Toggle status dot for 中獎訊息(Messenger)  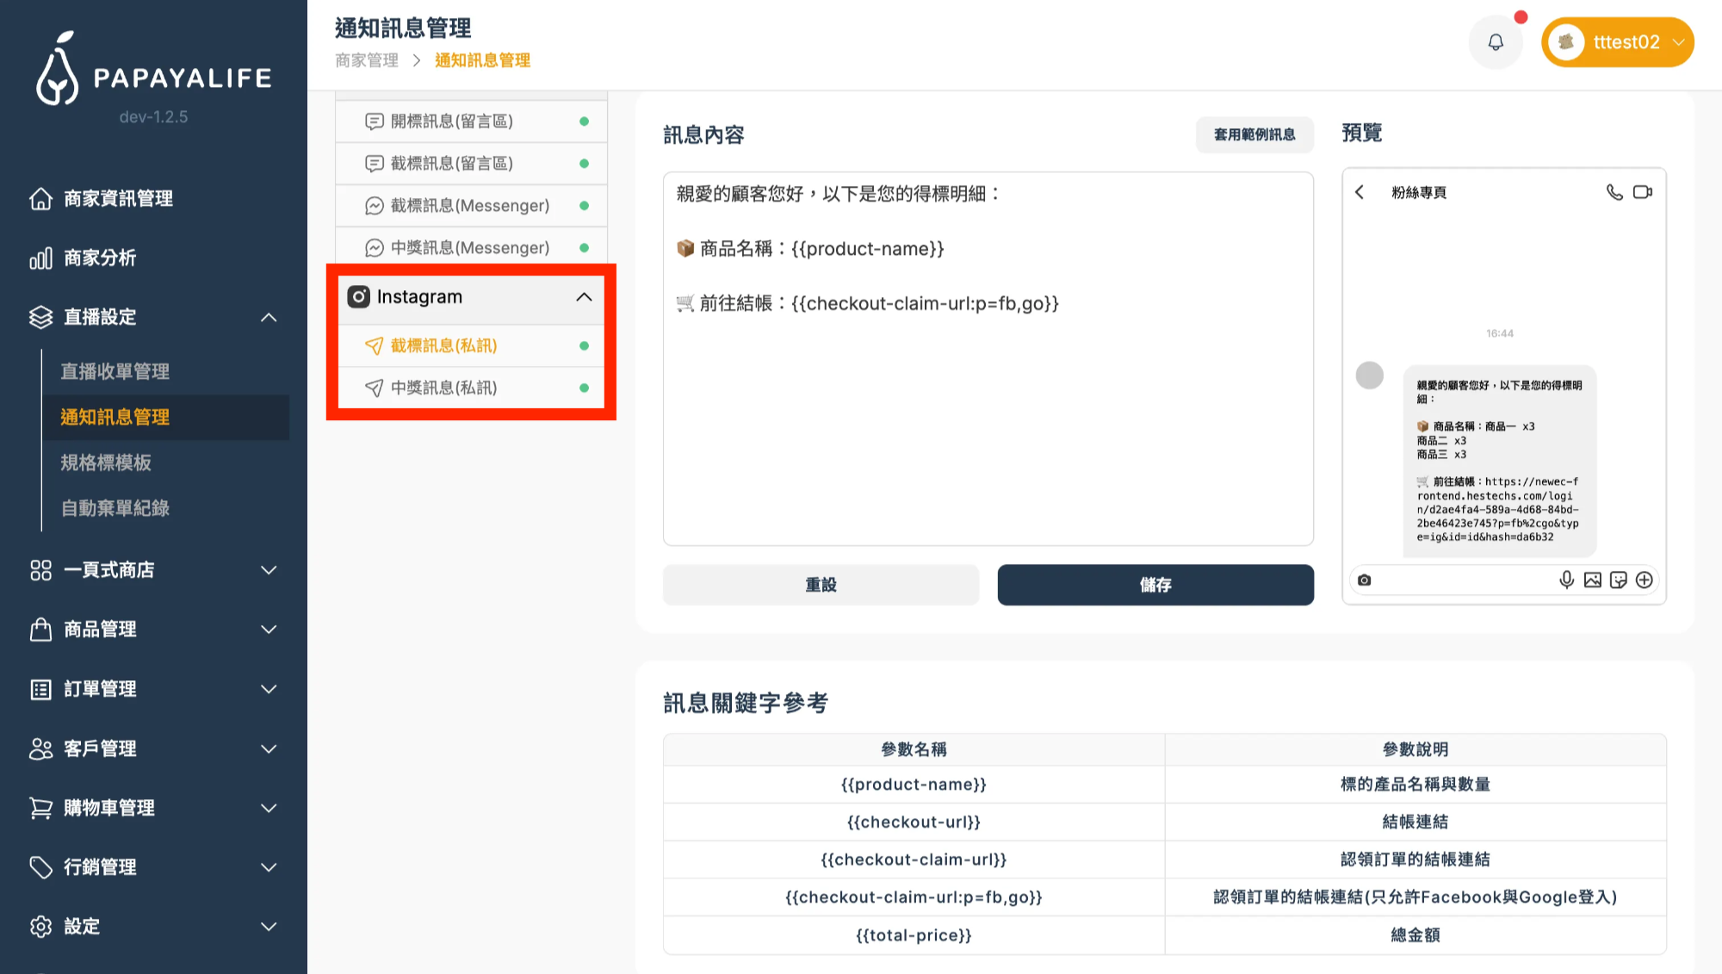(584, 248)
